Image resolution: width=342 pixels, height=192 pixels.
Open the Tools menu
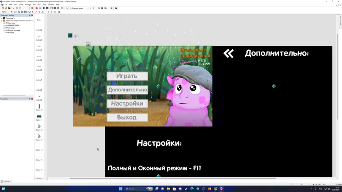tap(44, 5)
